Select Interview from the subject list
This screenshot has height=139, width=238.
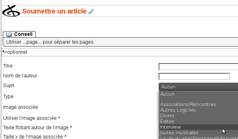199,127
